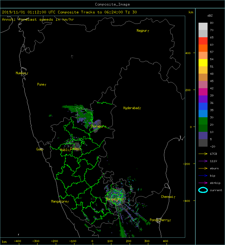The width and height of the screenshot is (225, 245).
Task: Click the 400 tick on the vertical axis
Action: click(x=188, y=53)
